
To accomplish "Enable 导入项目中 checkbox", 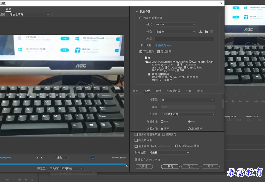I will click(136, 140).
